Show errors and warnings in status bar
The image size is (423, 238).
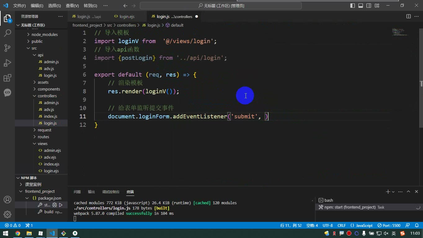(13, 225)
